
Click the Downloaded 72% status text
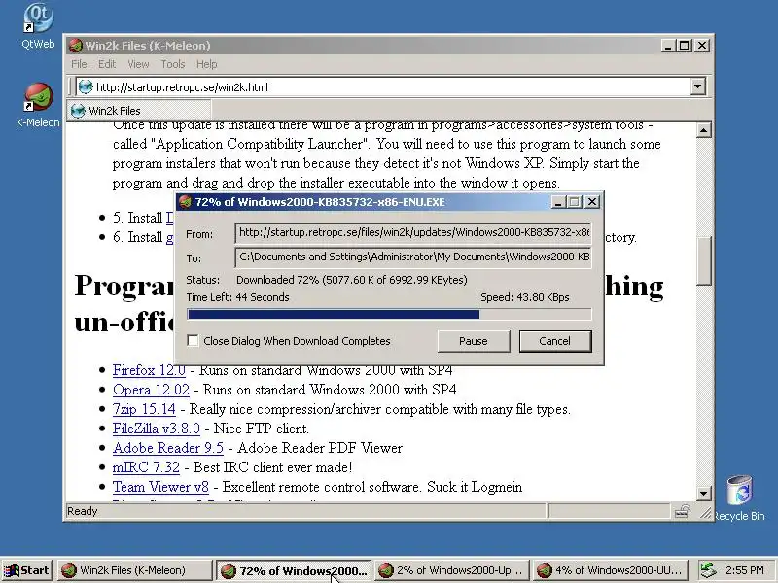coord(351,280)
